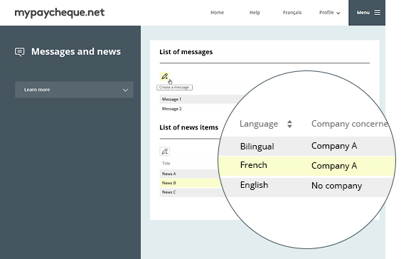
Task: Click the Messages and news speech bubble icon
Action: pos(20,52)
